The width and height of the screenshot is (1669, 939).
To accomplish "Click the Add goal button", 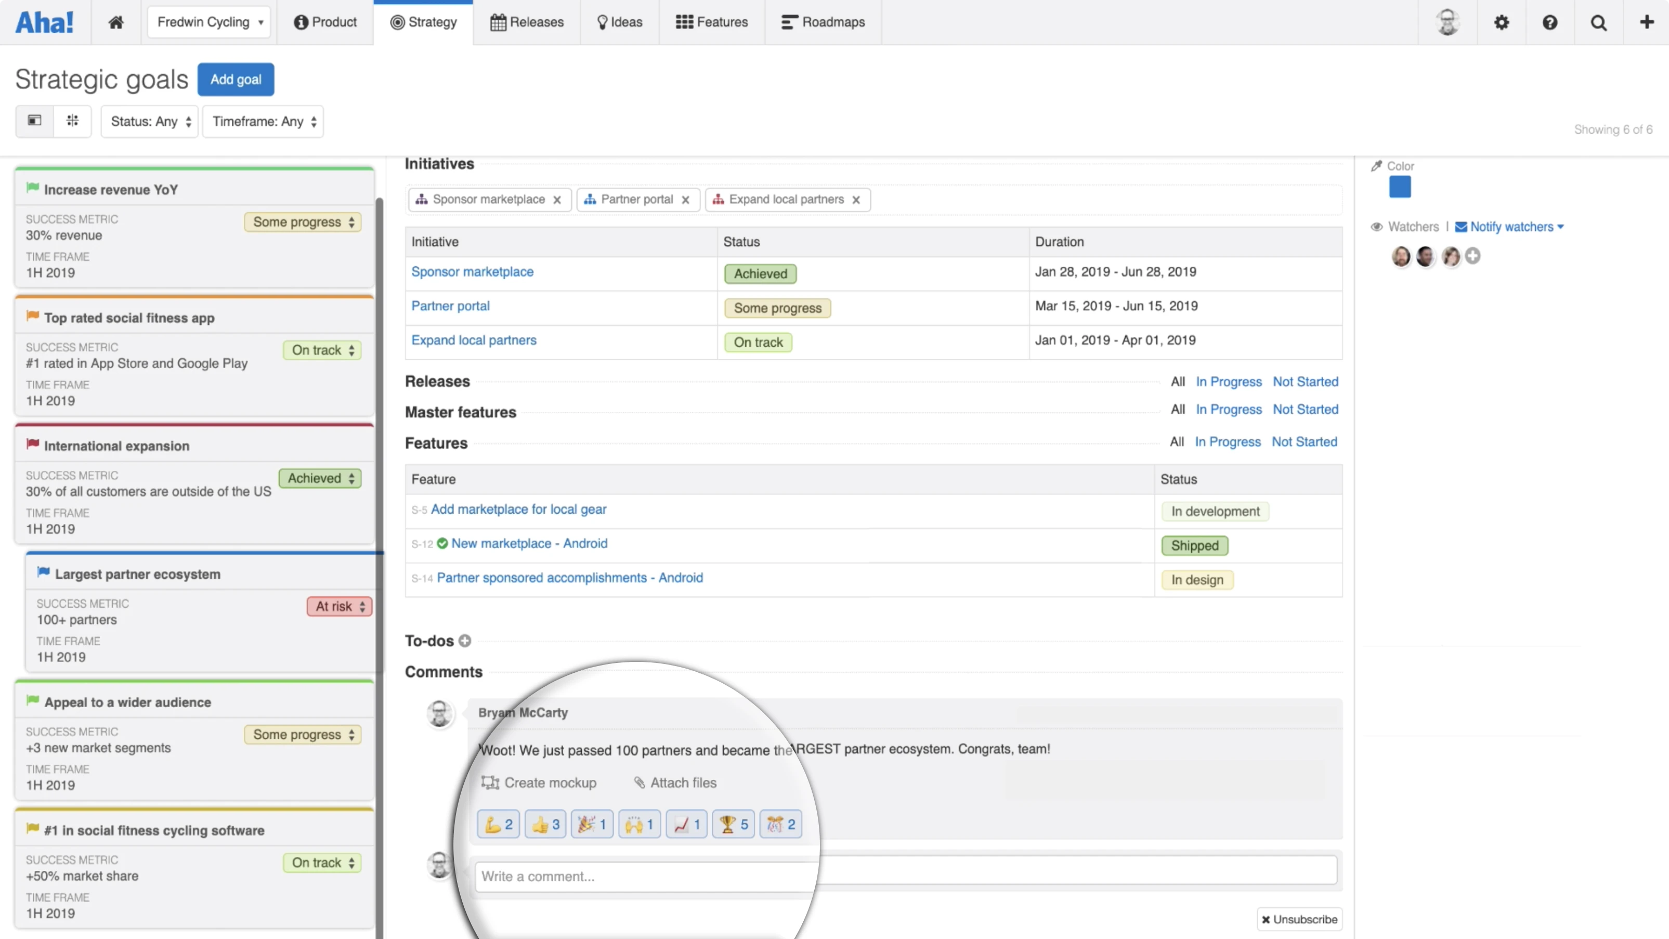I will tap(236, 79).
